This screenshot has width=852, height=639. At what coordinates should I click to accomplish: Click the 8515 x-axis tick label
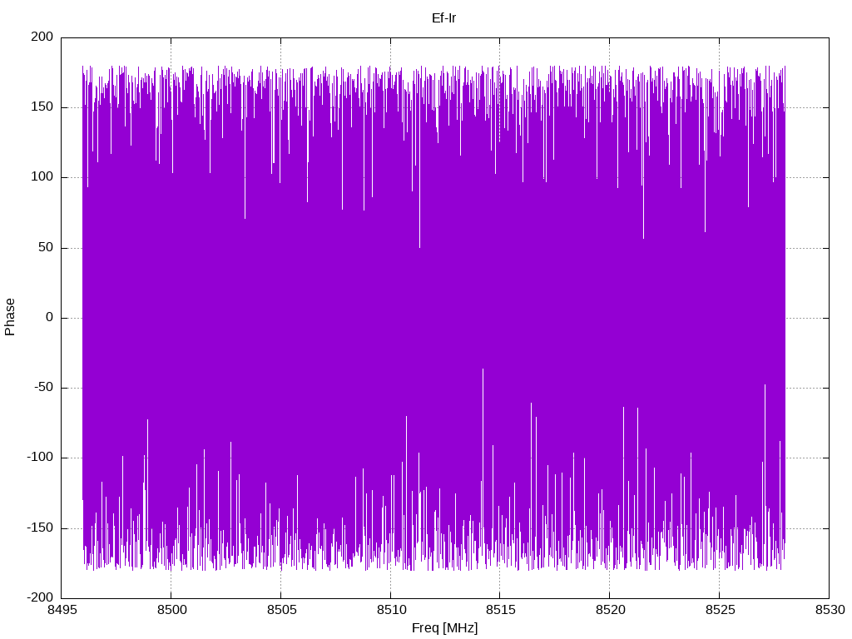point(500,610)
